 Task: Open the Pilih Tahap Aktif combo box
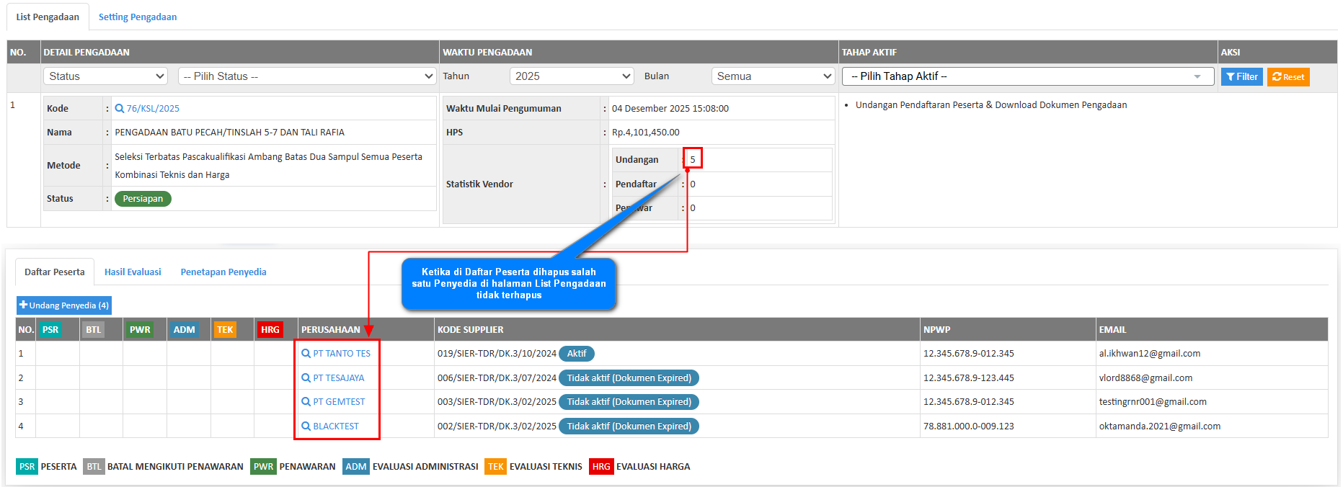(x=1027, y=76)
